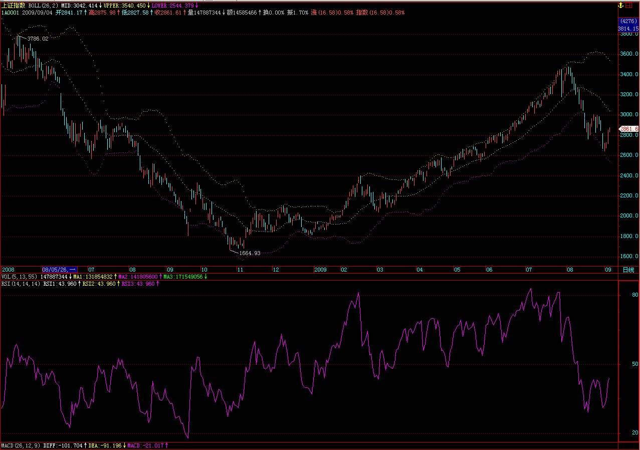Click the 振1.70% amplitude value

click(297, 12)
